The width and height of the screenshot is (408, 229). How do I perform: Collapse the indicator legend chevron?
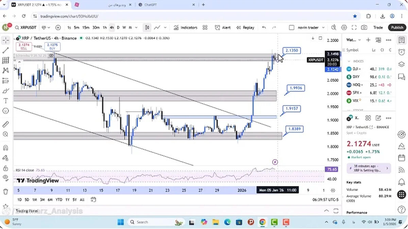19,62
